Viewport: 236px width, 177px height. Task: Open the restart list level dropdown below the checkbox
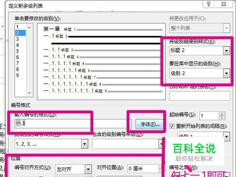pyautogui.click(x=227, y=137)
